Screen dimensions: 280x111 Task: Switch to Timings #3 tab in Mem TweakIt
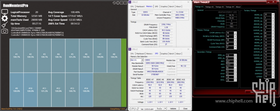coord(219,7)
